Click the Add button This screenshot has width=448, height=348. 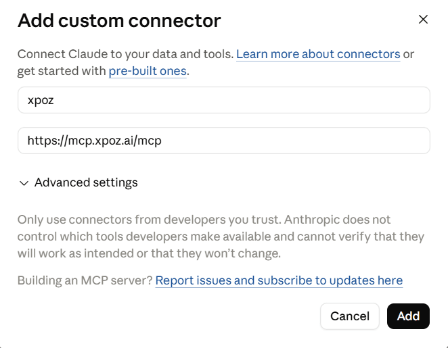(408, 316)
